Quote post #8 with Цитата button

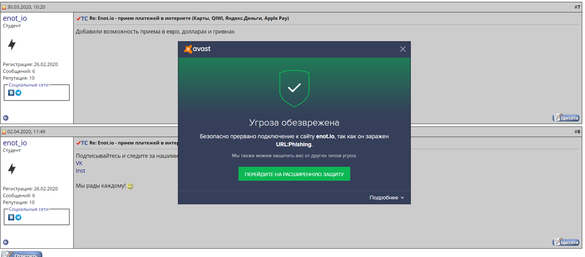[x=566, y=242]
